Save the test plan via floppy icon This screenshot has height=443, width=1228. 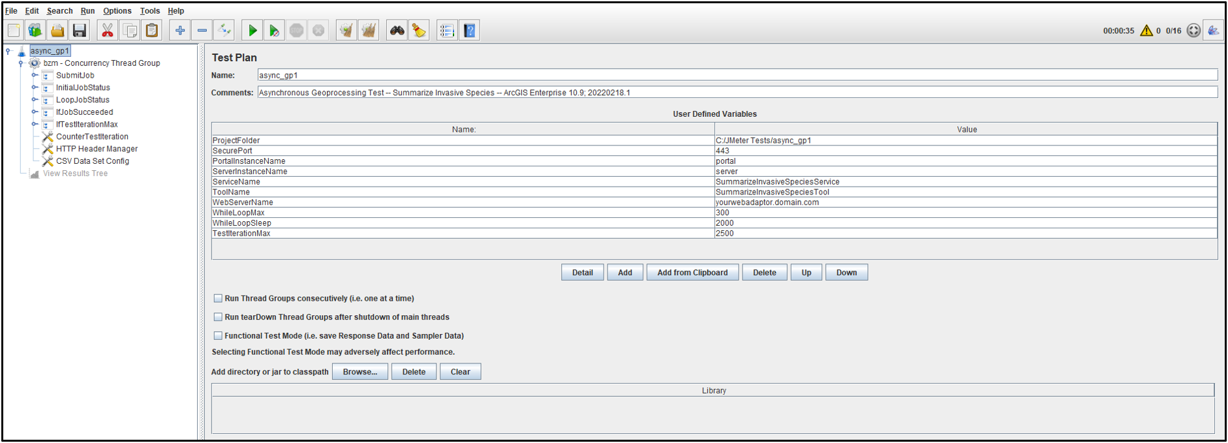(x=79, y=31)
